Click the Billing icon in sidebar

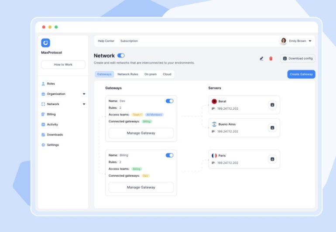[x=43, y=114]
